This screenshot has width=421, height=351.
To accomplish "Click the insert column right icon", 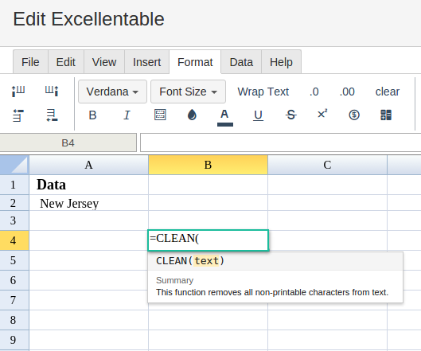I will point(52,91).
